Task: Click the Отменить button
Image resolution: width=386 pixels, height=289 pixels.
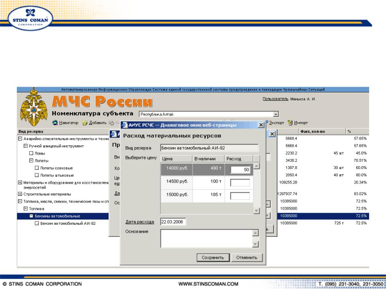Action: (246, 258)
